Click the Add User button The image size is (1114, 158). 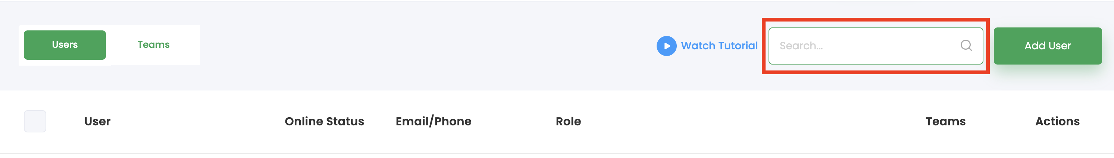point(1047,46)
